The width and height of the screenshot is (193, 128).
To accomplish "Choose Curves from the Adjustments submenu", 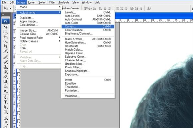I will [88, 27].
